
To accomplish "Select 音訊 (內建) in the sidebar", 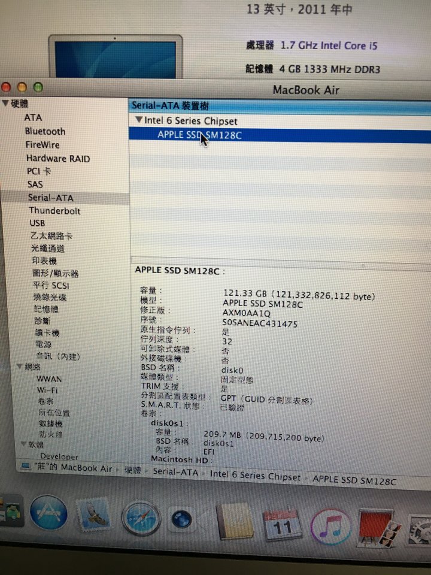I will click(58, 356).
